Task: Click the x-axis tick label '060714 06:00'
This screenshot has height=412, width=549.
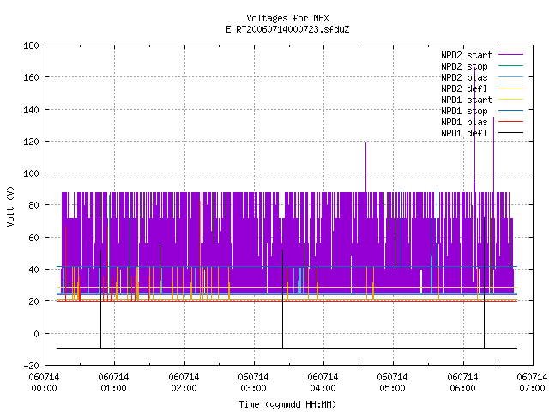Action: coord(462,383)
